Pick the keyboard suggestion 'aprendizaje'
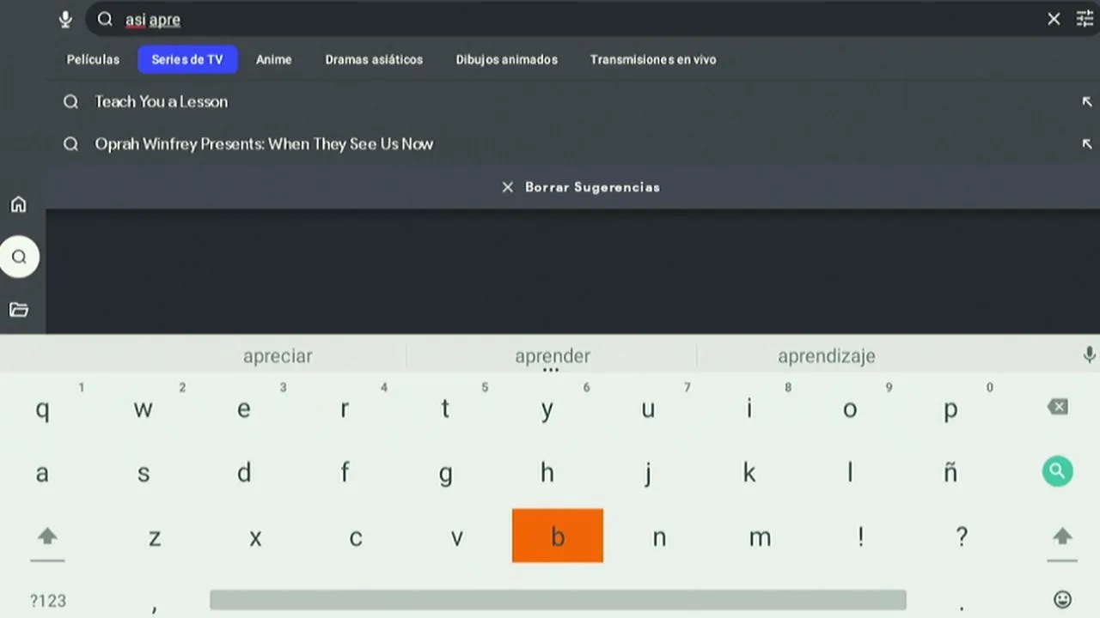This screenshot has width=1100, height=618. [x=827, y=355]
